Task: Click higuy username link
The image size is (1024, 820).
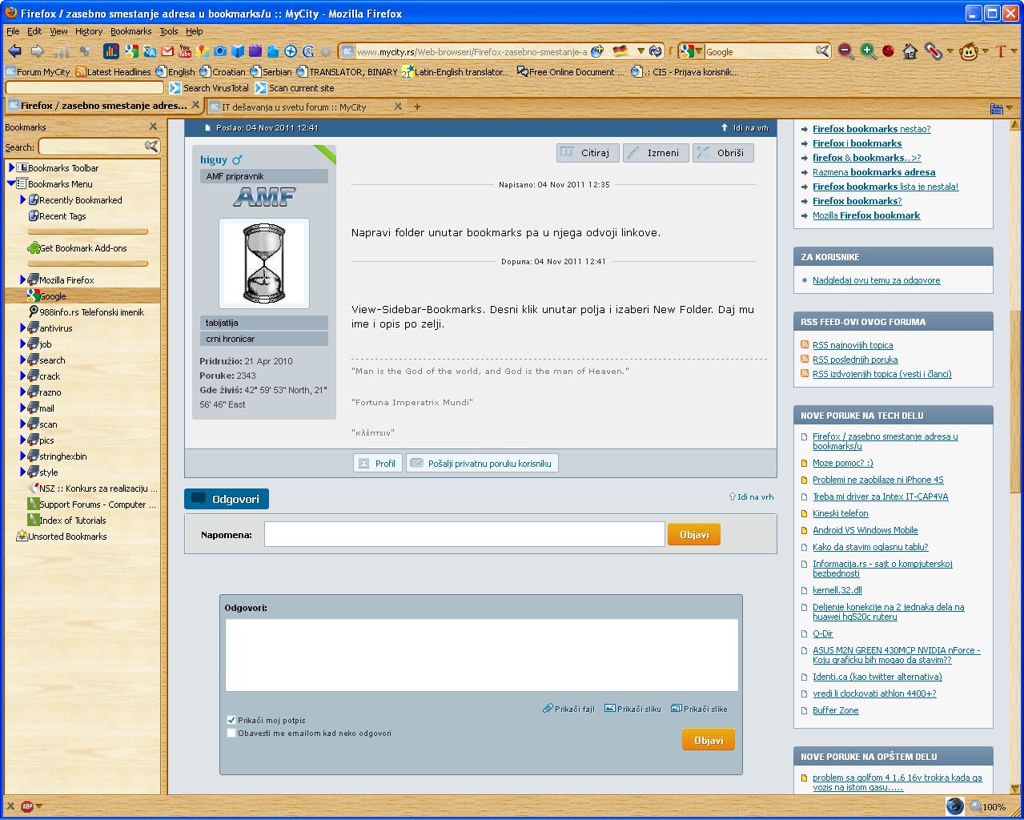Action: (x=214, y=160)
